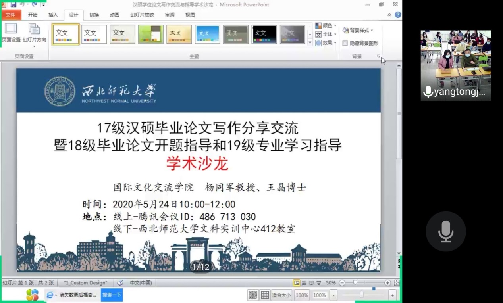Open the 颜色 theme colors dropdown
This screenshot has width=503, height=303.
point(326,25)
